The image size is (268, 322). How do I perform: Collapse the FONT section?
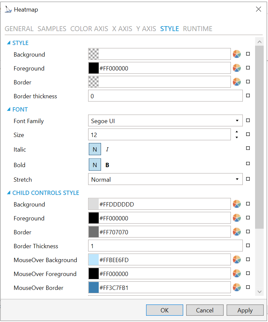click(9, 109)
